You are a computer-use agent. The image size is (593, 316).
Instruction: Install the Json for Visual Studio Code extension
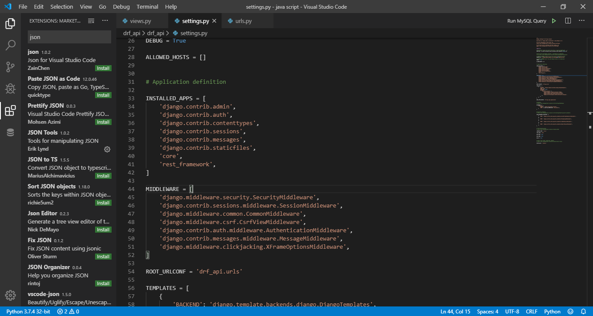(103, 68)
